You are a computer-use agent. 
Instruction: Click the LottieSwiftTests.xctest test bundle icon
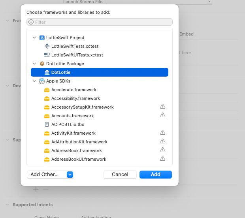tap(47, 46)
